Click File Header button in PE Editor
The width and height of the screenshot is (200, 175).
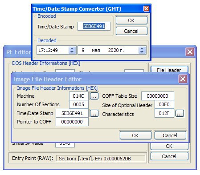(169, 69)
